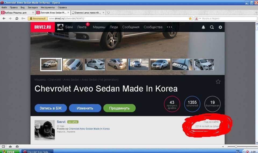This screenshot has height=153, width=258.
Task: Click the green Продвинуть button
Action: click(119, 108)
